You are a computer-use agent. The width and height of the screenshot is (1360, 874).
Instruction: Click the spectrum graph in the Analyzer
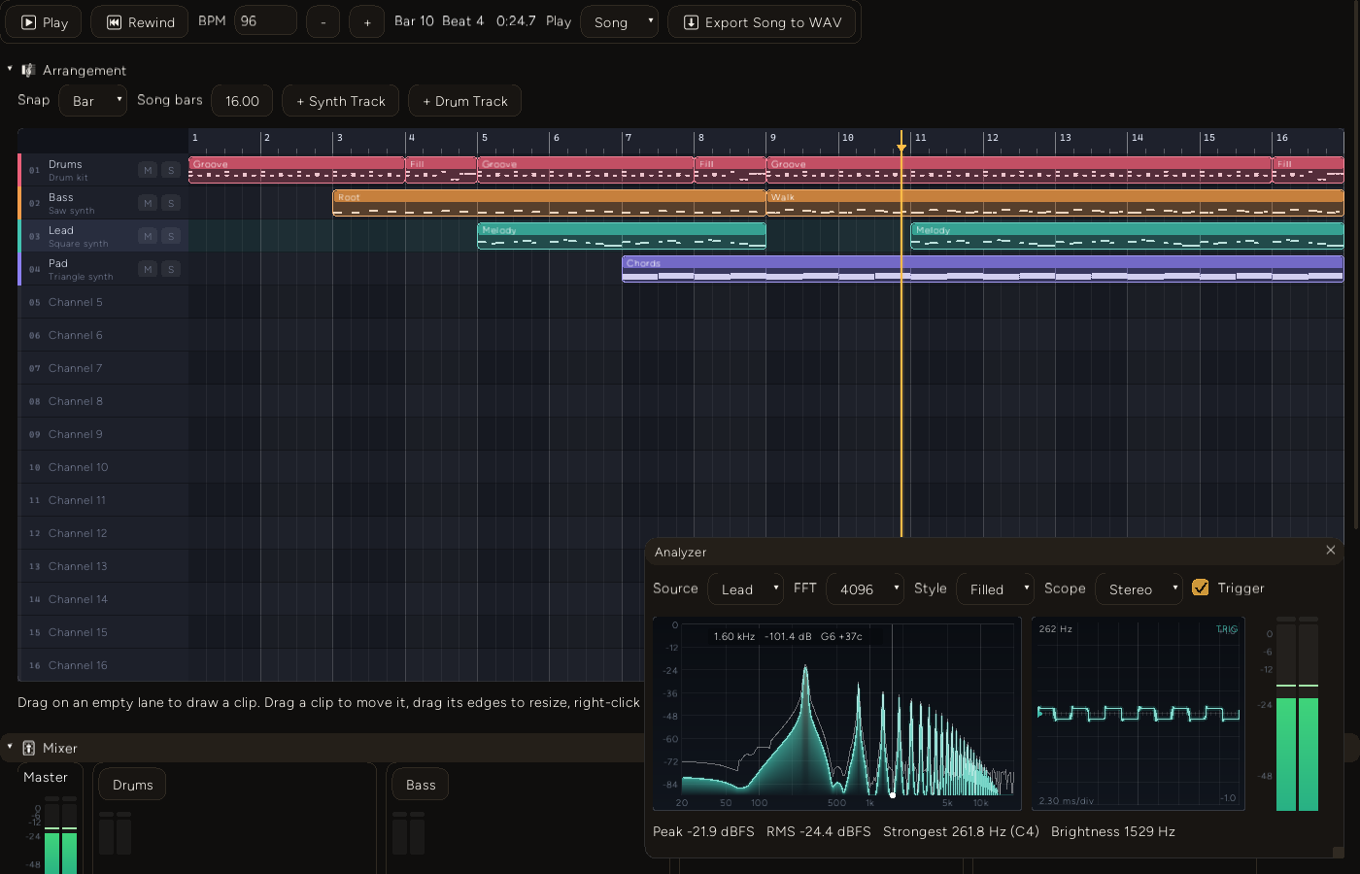pos(837,713)
